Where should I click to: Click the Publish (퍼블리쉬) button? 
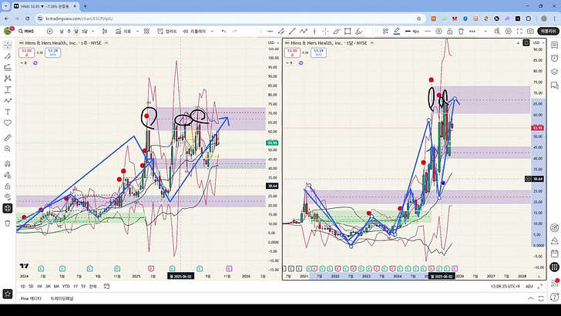(x=548, y=32)
